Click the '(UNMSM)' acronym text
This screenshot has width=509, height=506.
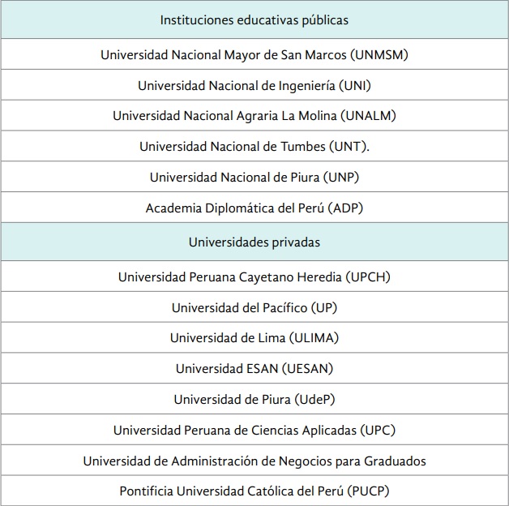click(x=379, y=55)
